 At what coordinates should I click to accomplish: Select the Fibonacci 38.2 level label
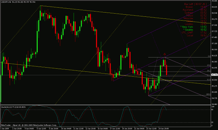[209, 71]
